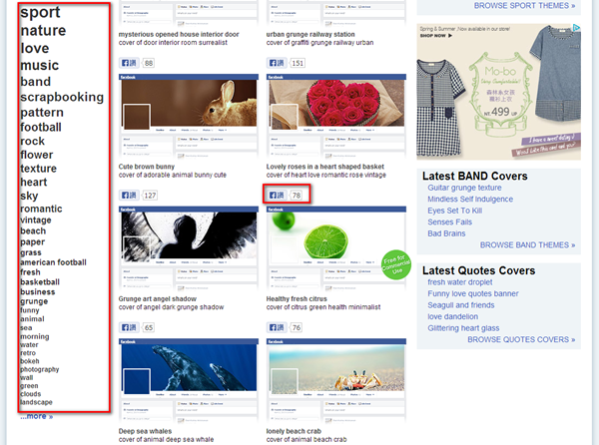Image resolution: width=599 pixels, height=445 pixels.
Task: Click the Facebook like button showing count 127
Action: pos(129,196)
